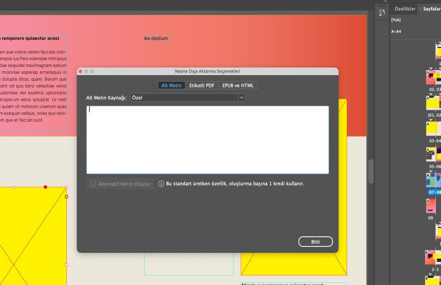Collapse panels with the double-chevron
Image resolution: width=441 pixels, height=285 pixels.
click(x=386, y=1)
